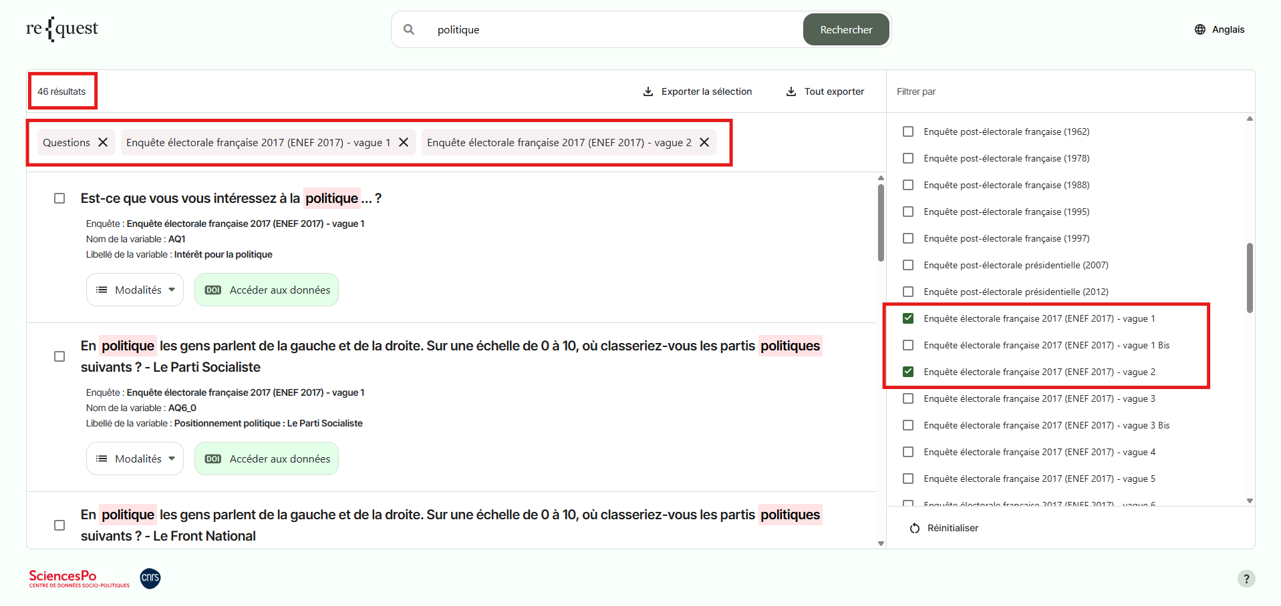Open Accéder aux données for AQ1

tap(267, 290)
